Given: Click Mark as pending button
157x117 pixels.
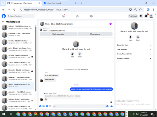Looking at the screenshot, I should coord(58,34).
